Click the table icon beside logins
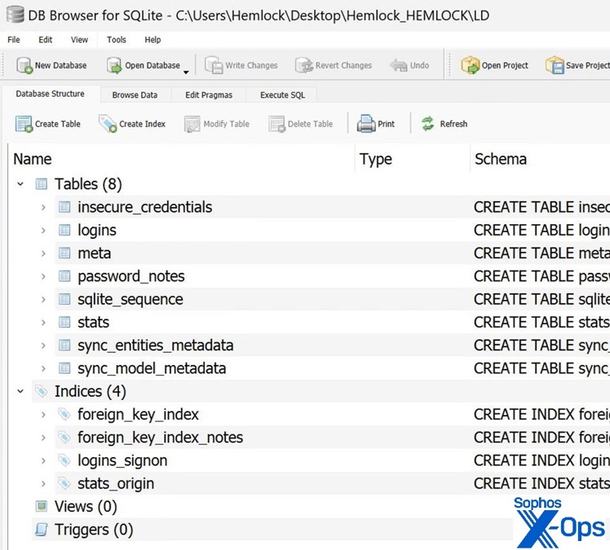Viewport: 610px width, 550px height. (x=64, y=230)
